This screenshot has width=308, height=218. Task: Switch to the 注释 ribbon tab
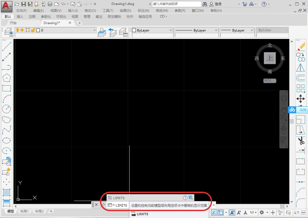[x=32, y=17]
